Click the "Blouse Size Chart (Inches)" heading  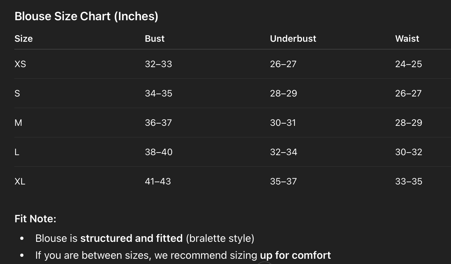coord(86,16)
